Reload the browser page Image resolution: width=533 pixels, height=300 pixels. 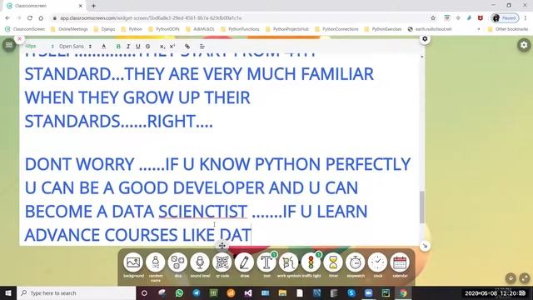(x=30, y=18)
